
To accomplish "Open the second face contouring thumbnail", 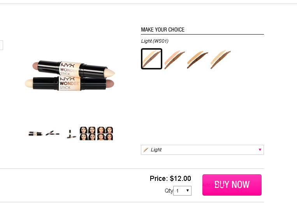I will click(x=105, y=134).
